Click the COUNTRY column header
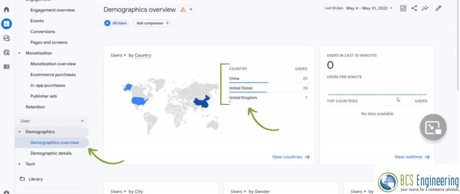460x194 pixels. tap(238, 69)
